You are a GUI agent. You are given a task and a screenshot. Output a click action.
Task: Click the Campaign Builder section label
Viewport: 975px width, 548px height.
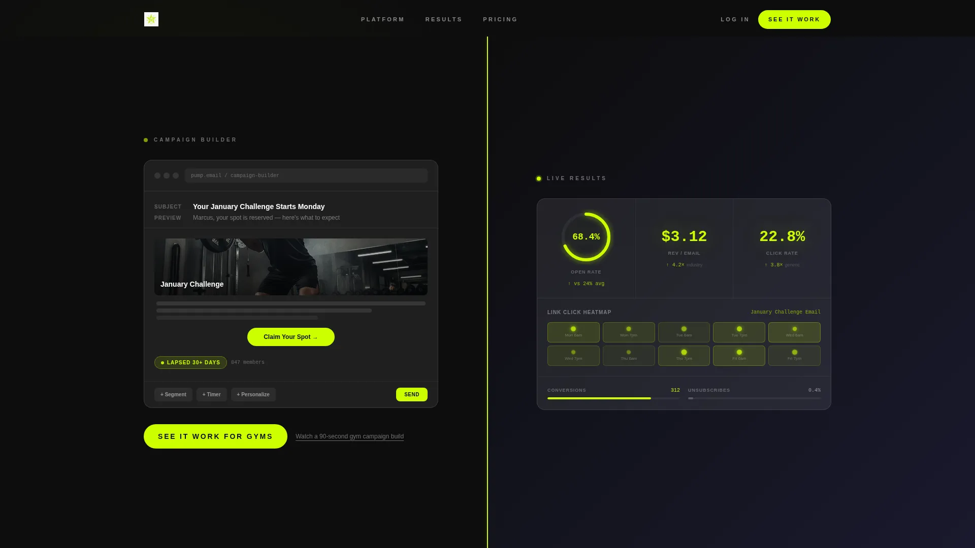[x=195, y=140]
